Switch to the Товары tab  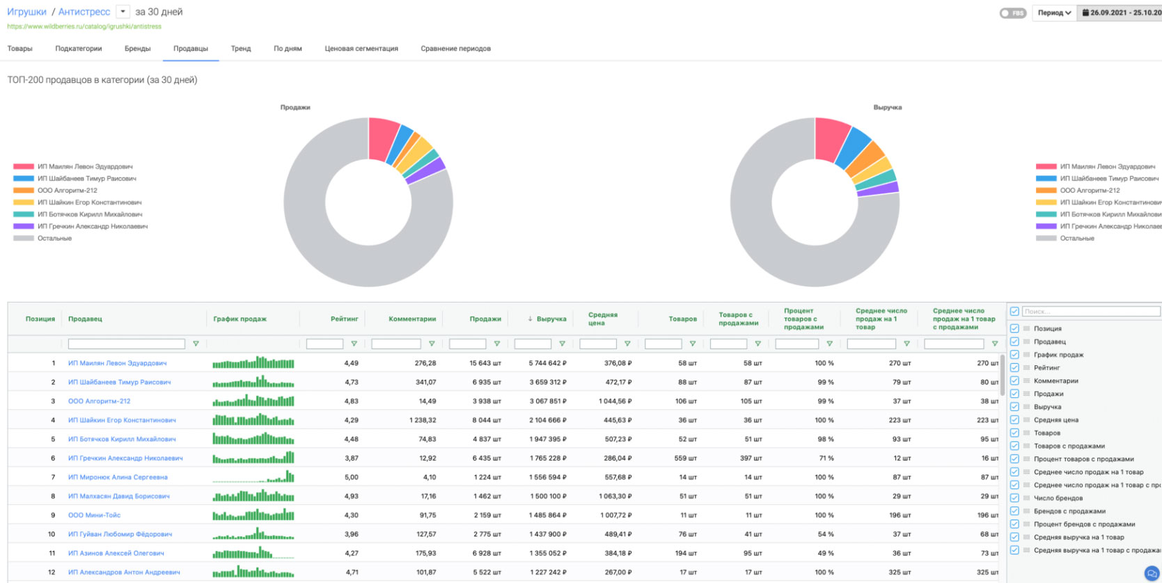coord(20,49)
